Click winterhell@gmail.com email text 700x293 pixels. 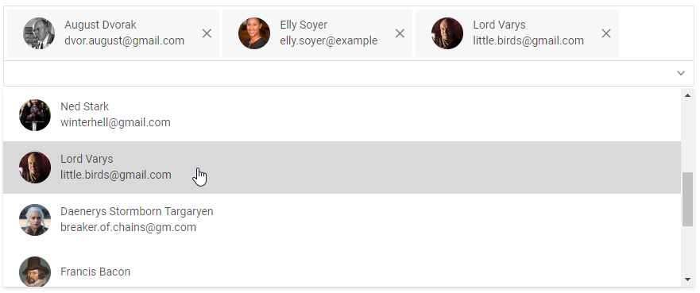(x=115, y=122)
